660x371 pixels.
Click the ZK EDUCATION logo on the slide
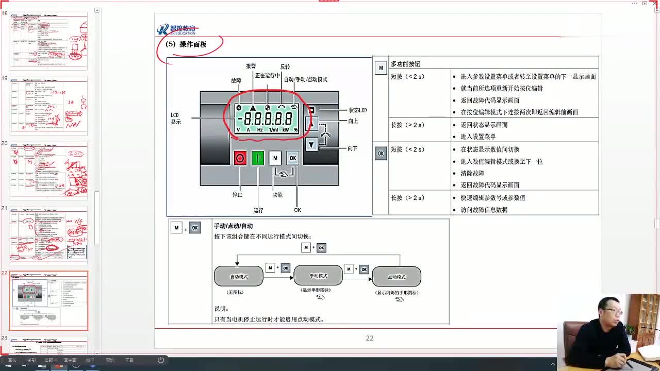tap(177, 29)
